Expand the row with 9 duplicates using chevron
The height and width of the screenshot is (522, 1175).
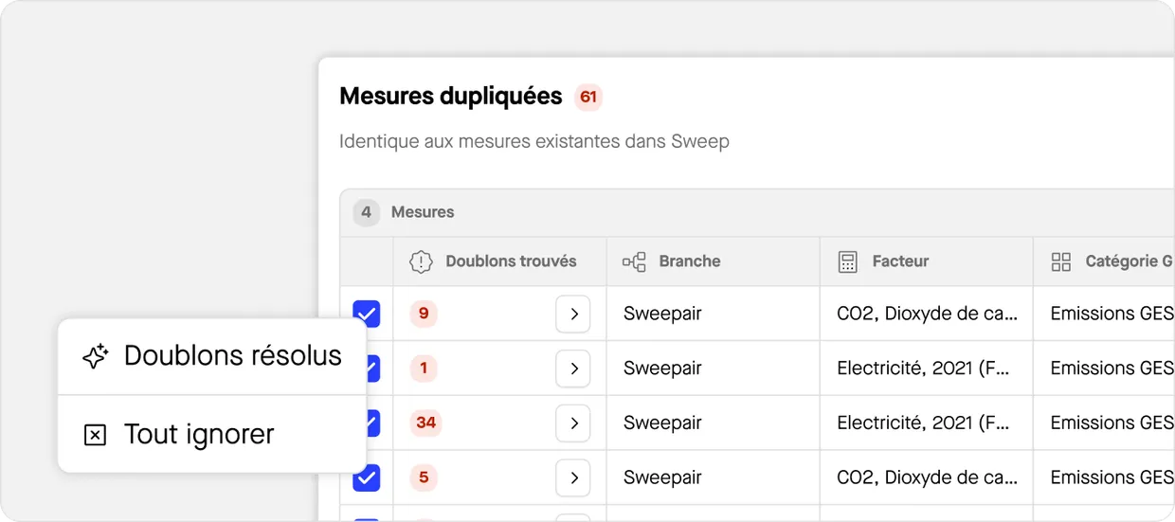point(573,315)
